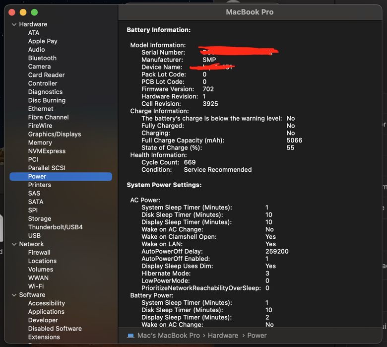Select Memory in the sidebar

point(40,143)
